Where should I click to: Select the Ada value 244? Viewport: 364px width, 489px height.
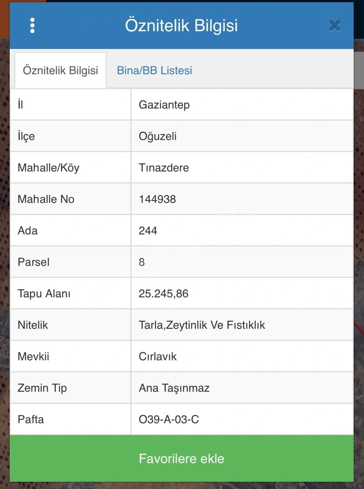148,231
